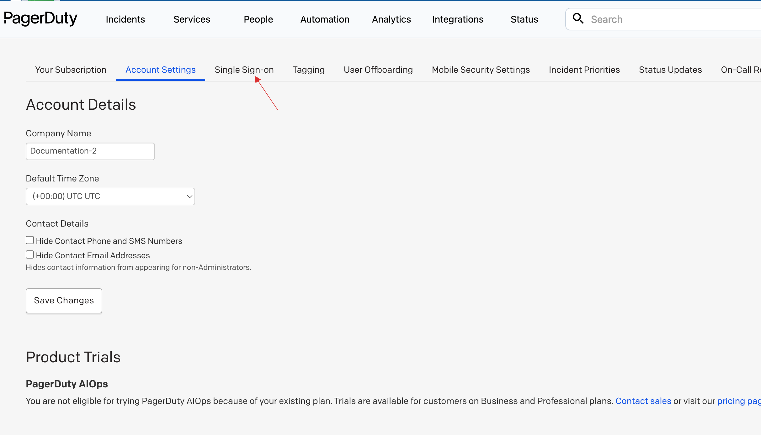Click the PagerDuty logo
The image size is (761, 435).
[40, 18]
